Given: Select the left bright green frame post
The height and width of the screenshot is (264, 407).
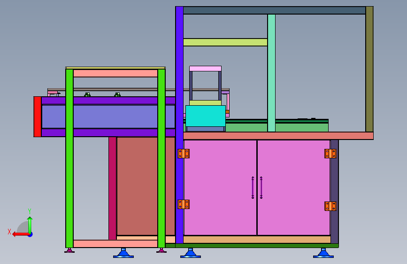Looking at the screenshot, I should (69, 158).
